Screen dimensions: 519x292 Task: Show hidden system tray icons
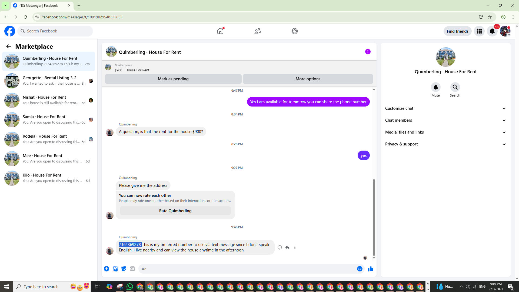(461, 287)
